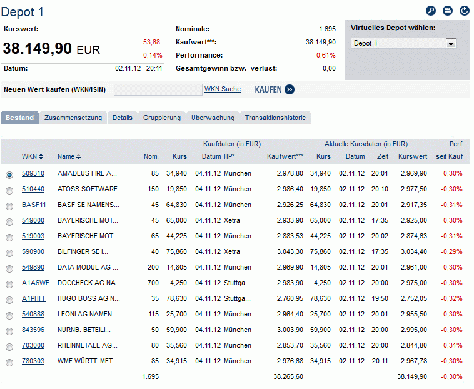Select radio button for DATA MODUL AG
The width and height of the screenshot is (474, 389).
9,269
